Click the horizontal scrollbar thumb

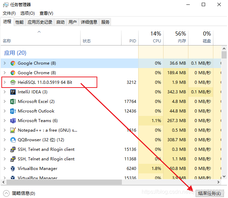point(64,182)
